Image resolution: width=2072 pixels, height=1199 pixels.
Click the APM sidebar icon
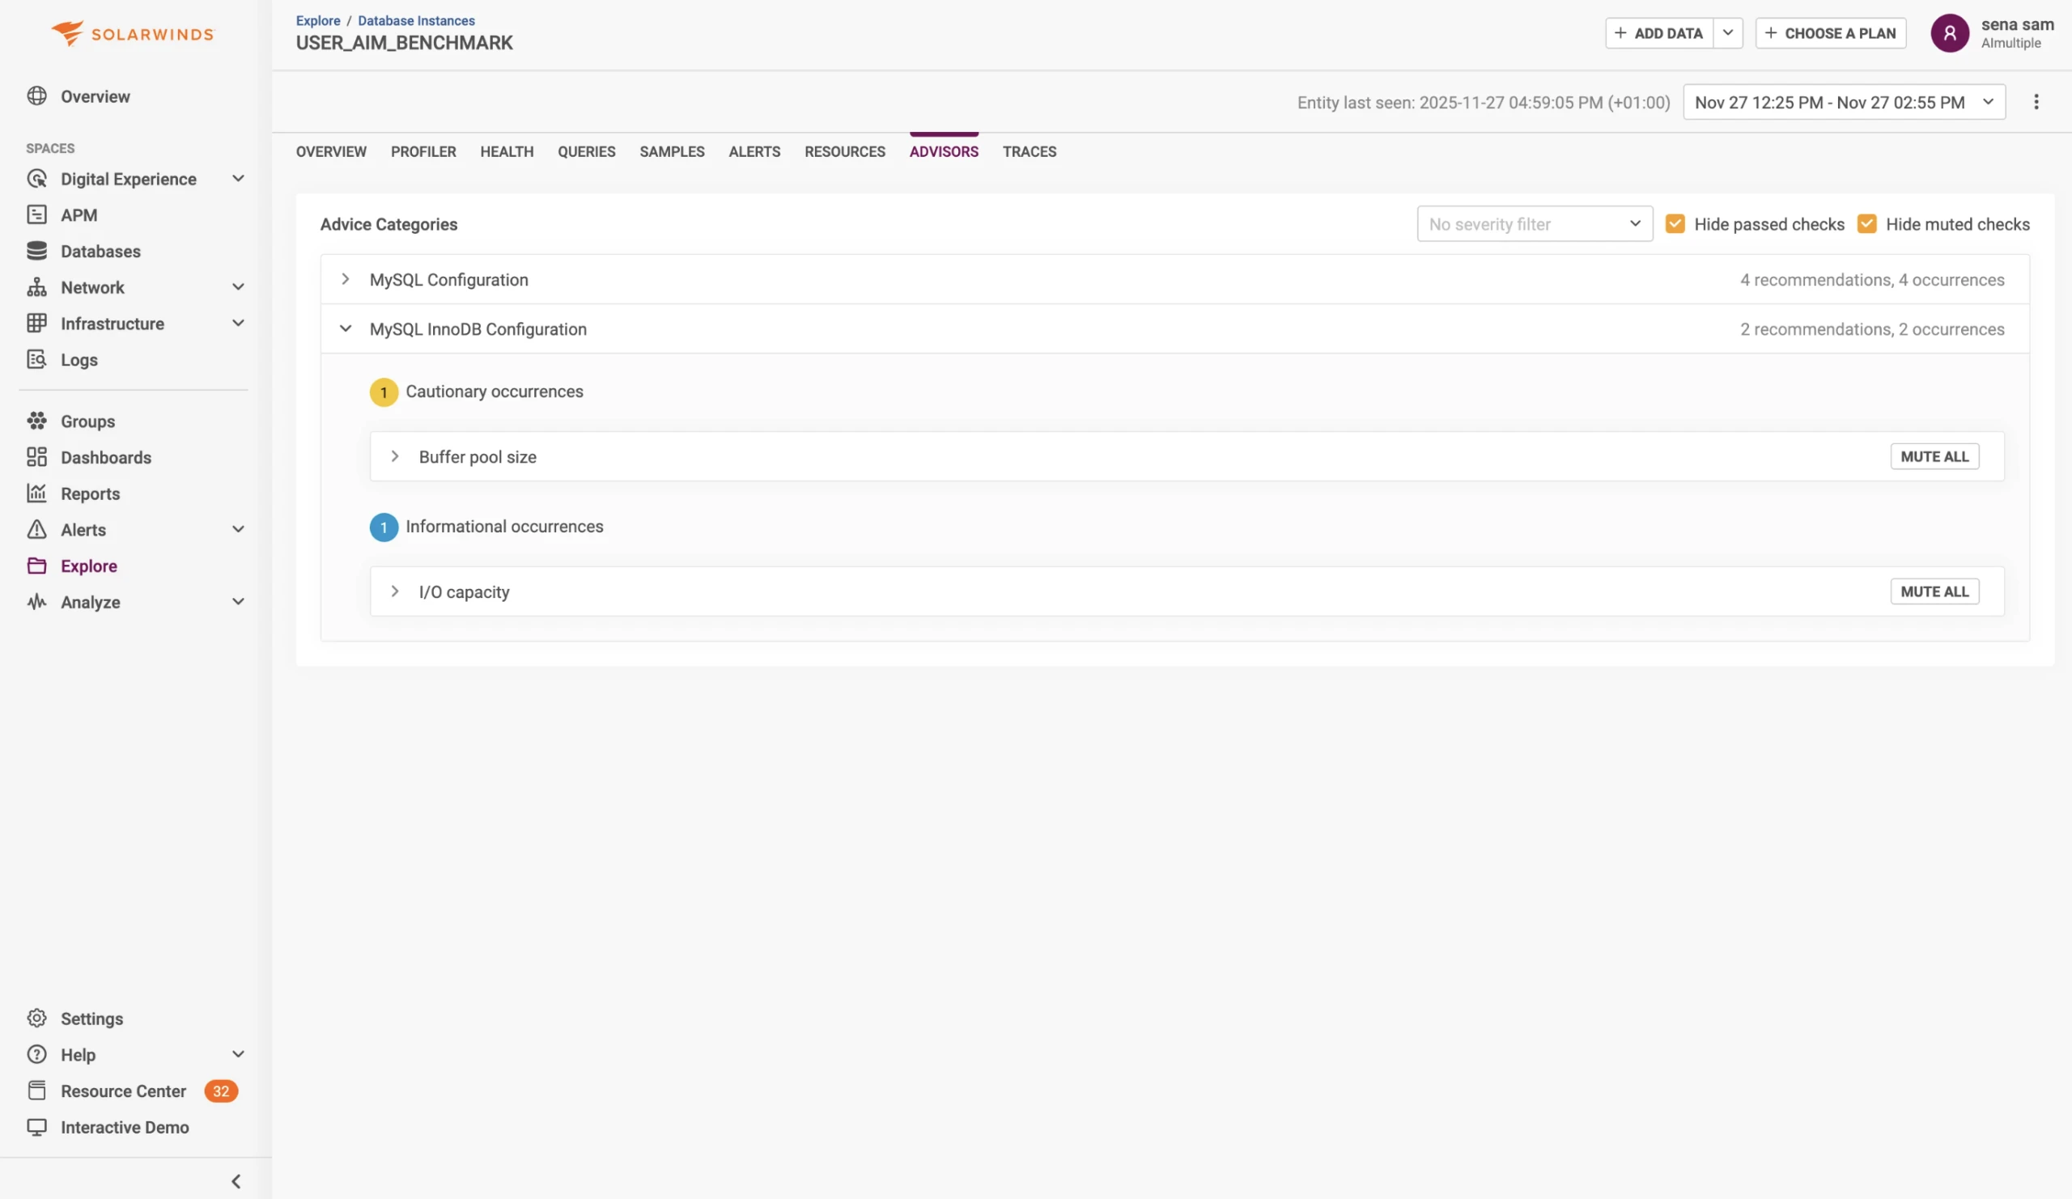36,214
